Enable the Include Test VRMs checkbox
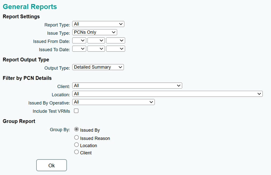Screen dimensions: 271x175 (x=76, y=111)
